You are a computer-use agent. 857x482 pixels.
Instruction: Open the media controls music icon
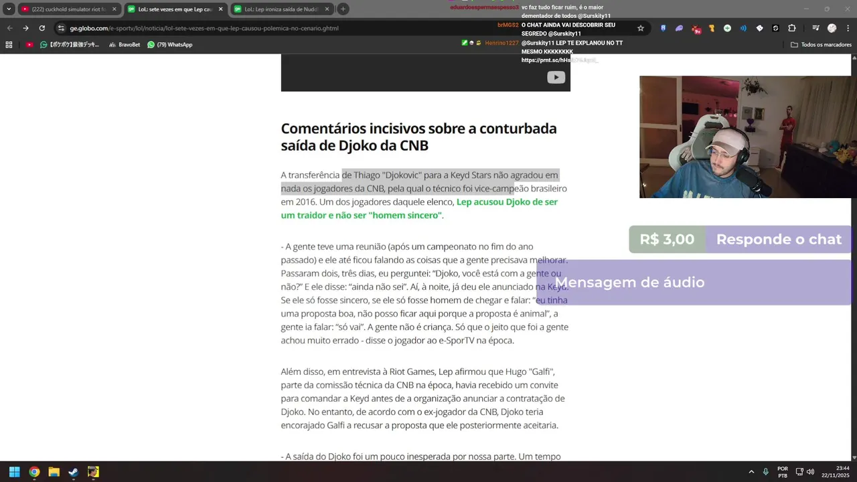(815, 28)
